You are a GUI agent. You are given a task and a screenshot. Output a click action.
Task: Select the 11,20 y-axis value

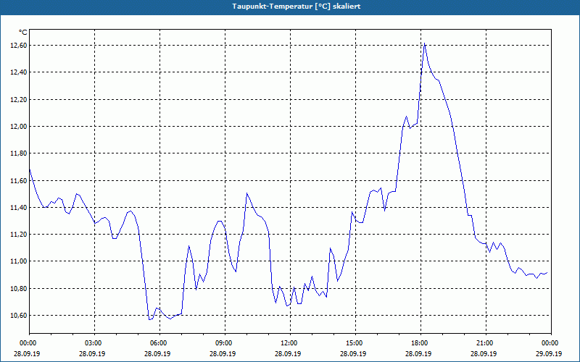pyautogui.click(x=19, y=234)
